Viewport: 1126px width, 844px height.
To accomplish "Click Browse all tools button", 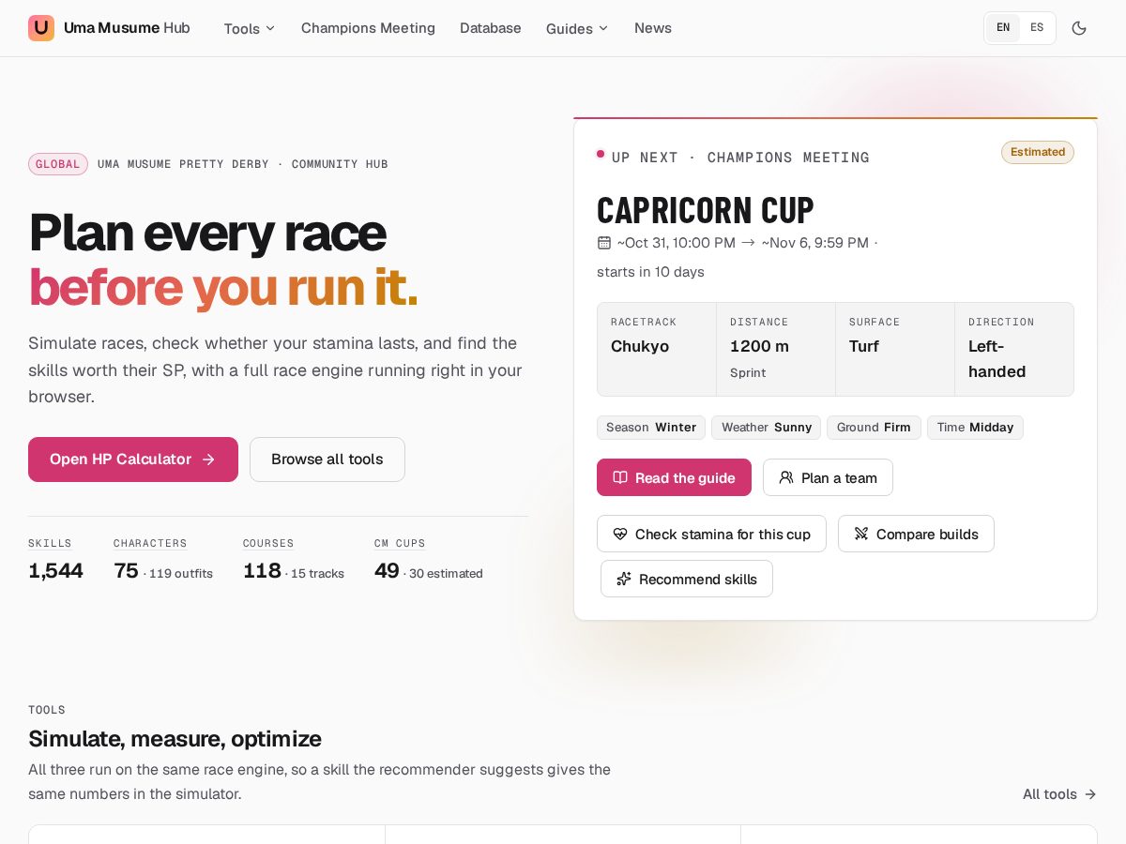I will pos(327,460).
